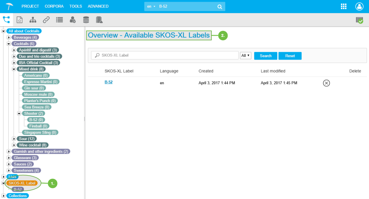Open the ADVANCED menu
The width and height of the screenshot is (369, 199).
[98, 6]
